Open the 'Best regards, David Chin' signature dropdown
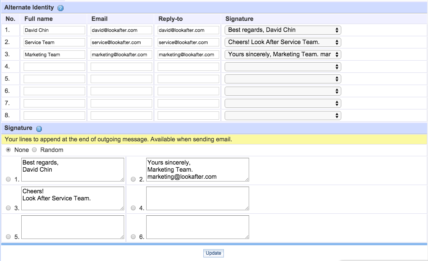The height and width of the screenshot is (261, 428). tap(283, 30)
